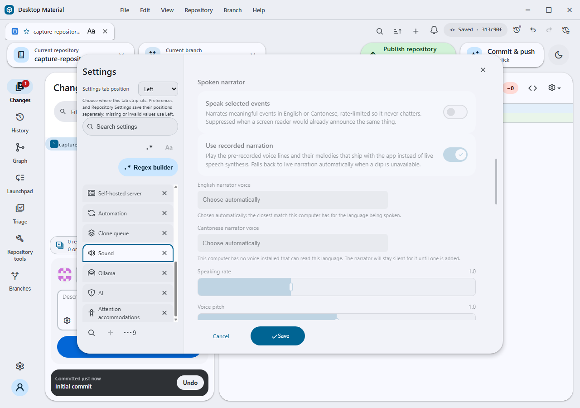
Task: Click the code view brackets icon
Action: point(533,88)
